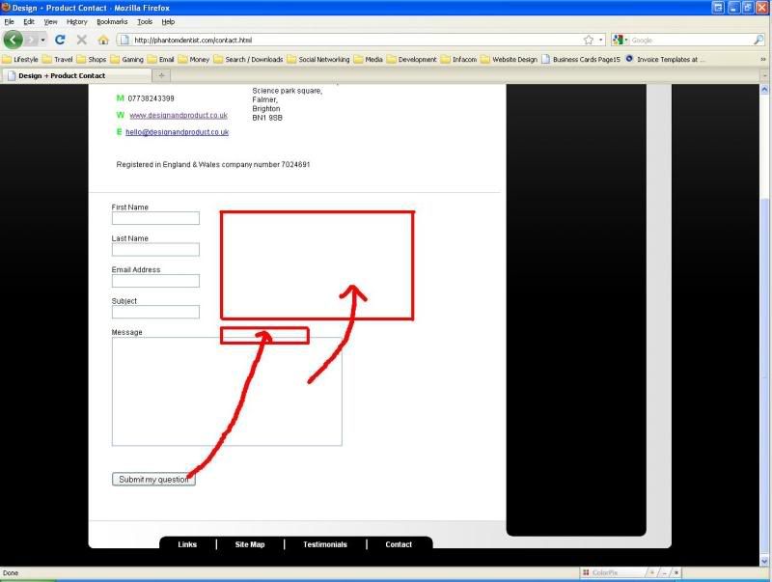The height and width of the screenshot is (582, 772).
Task: Open the www.designandproduct.co.uk link
Action: click(179, 115)
